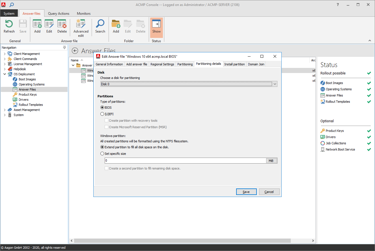This screenshot has width=375, height=251.
Task: Click the Save button in the dialog
Action: 246,192
